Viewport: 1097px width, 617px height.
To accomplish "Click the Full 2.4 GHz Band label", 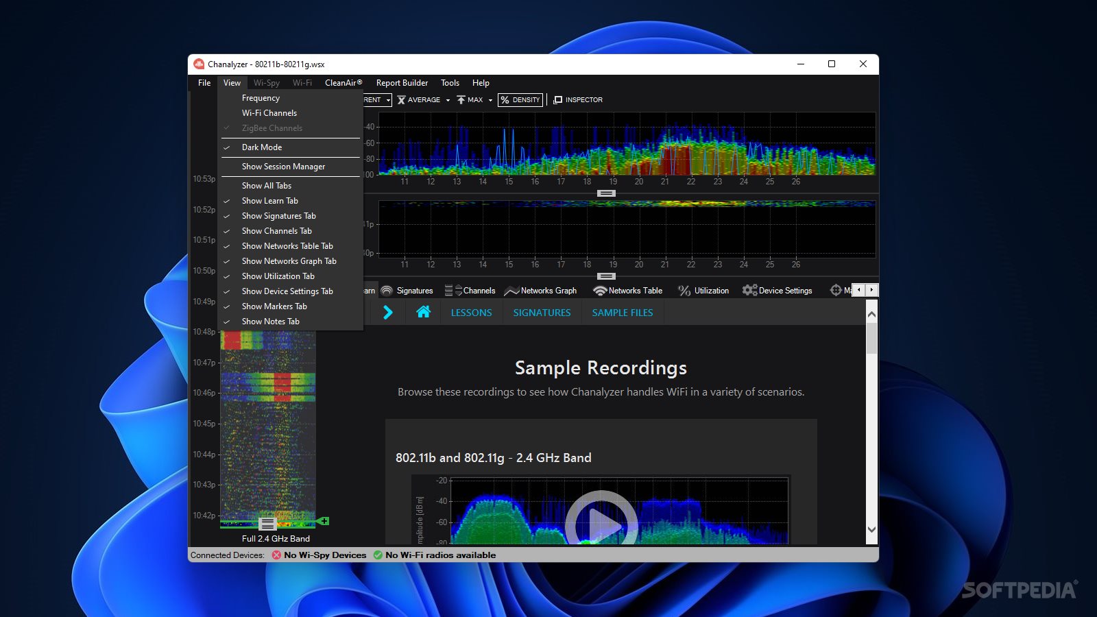I will tap(276, 539).
